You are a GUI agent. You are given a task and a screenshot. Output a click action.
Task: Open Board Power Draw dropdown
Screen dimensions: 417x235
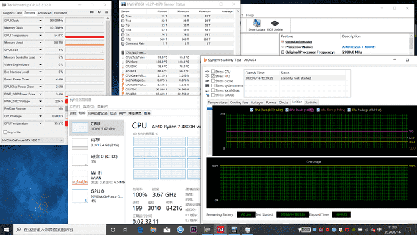pyautogui.click(x=40, y=79)
